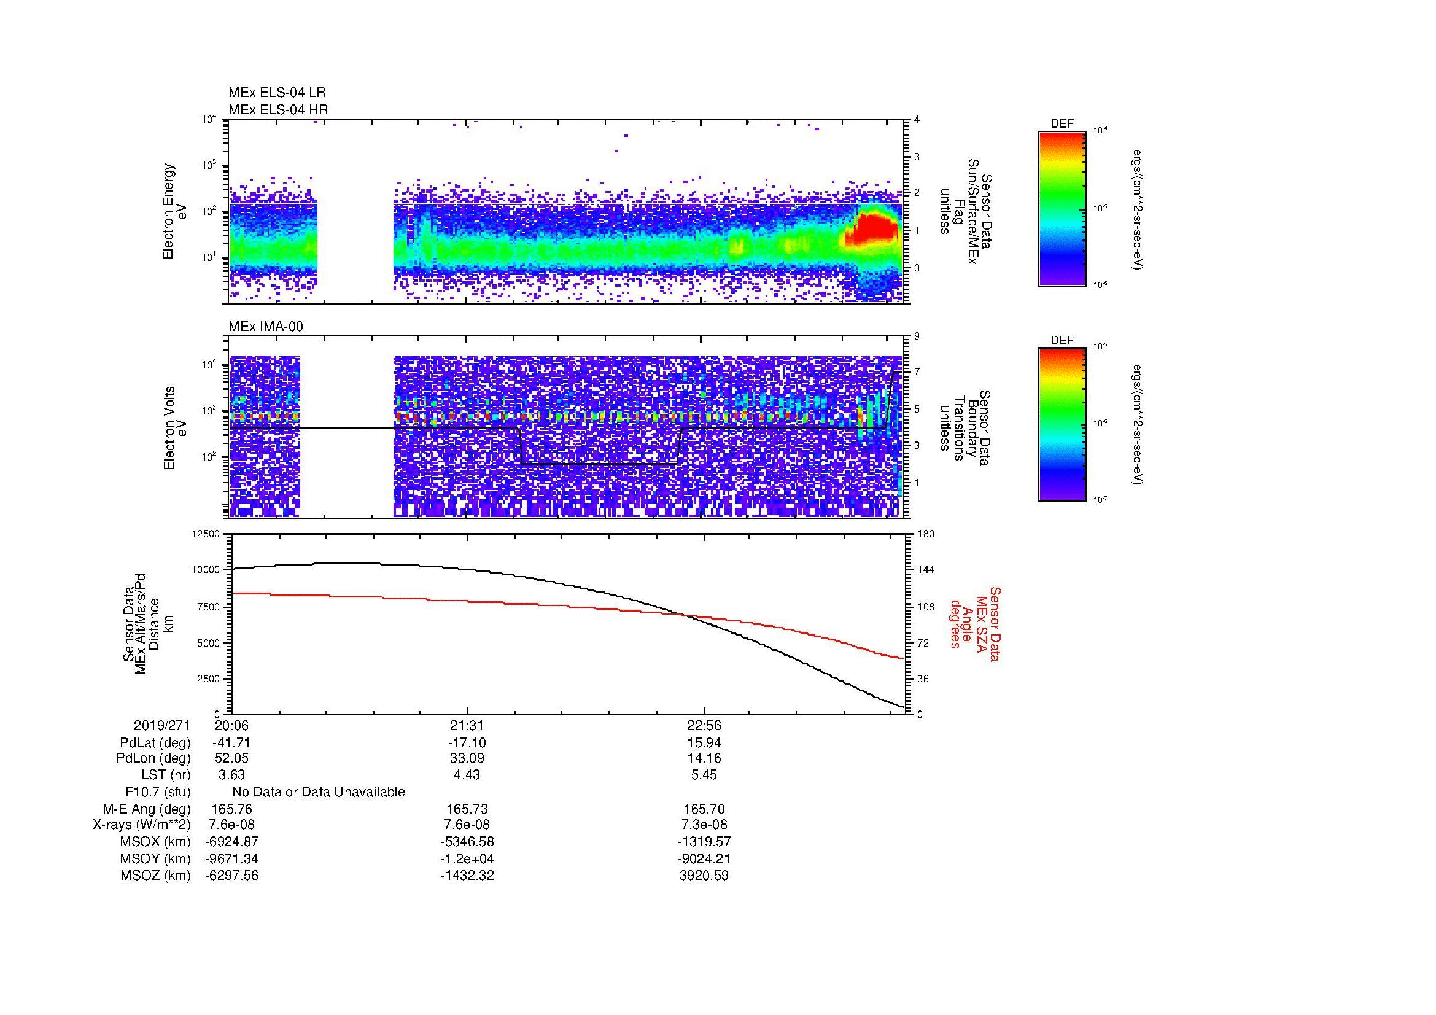Screen dimensions: 1436x1015
Task: Click the 'F10.7 (sfu)' row label
Action: pos(158,791)
